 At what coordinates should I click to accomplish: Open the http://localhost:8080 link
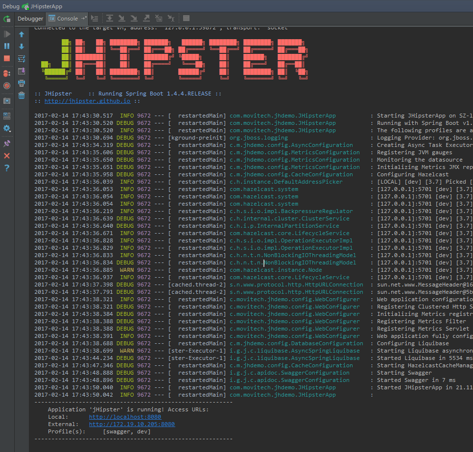(125, 417)
